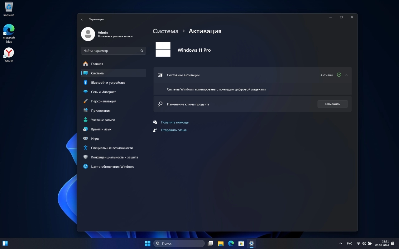Click the Активно status text
Screen dimensions: 399x249
click(x=327, y=75)
